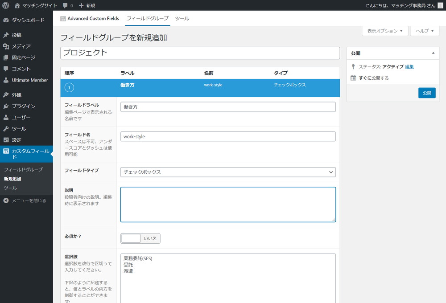Click the work-style name in field row
Viewport: 446px width, 303px height.
(x=213, y=85)
